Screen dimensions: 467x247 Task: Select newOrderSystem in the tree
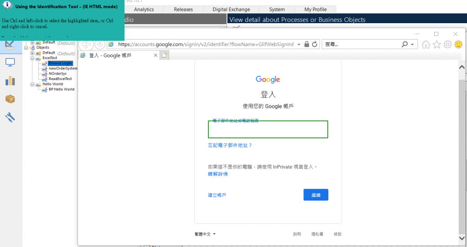pos(63,68)
